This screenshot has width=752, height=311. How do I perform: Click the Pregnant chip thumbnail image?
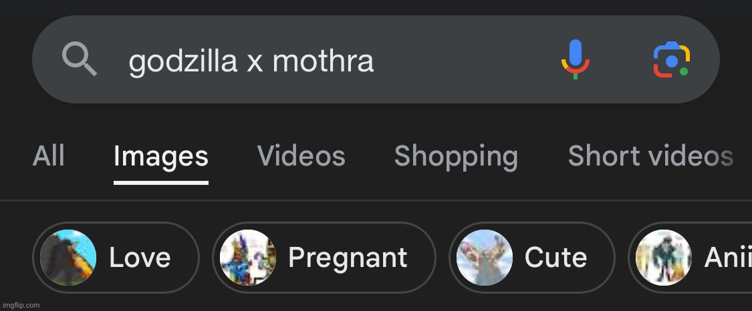click(x=248, y=258)
